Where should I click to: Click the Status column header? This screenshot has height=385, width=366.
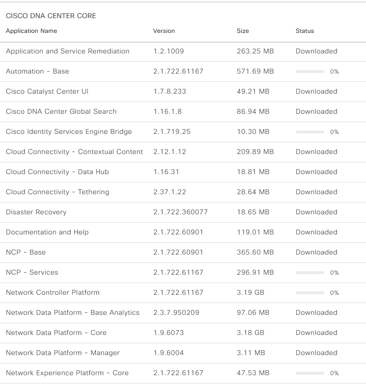[x=305, y=31]
